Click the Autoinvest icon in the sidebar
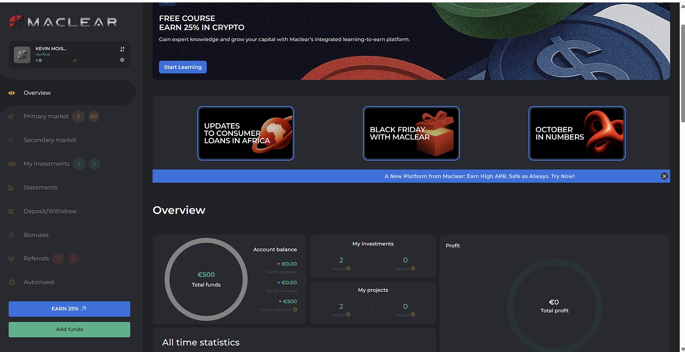 point(12,283)
